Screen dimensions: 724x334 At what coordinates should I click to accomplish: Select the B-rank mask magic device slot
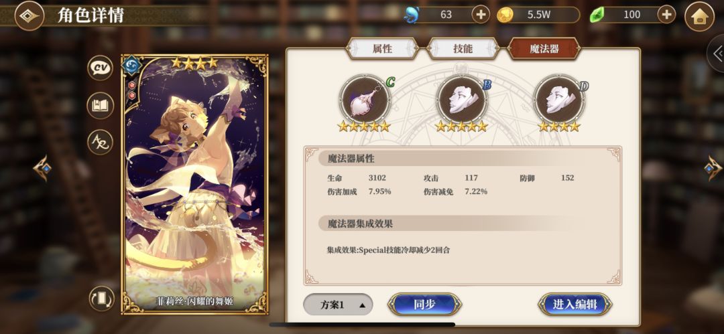462,100
